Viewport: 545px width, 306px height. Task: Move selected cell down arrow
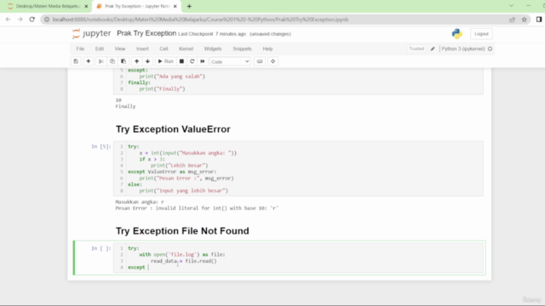pyautogui.click(x=147, y=61)
